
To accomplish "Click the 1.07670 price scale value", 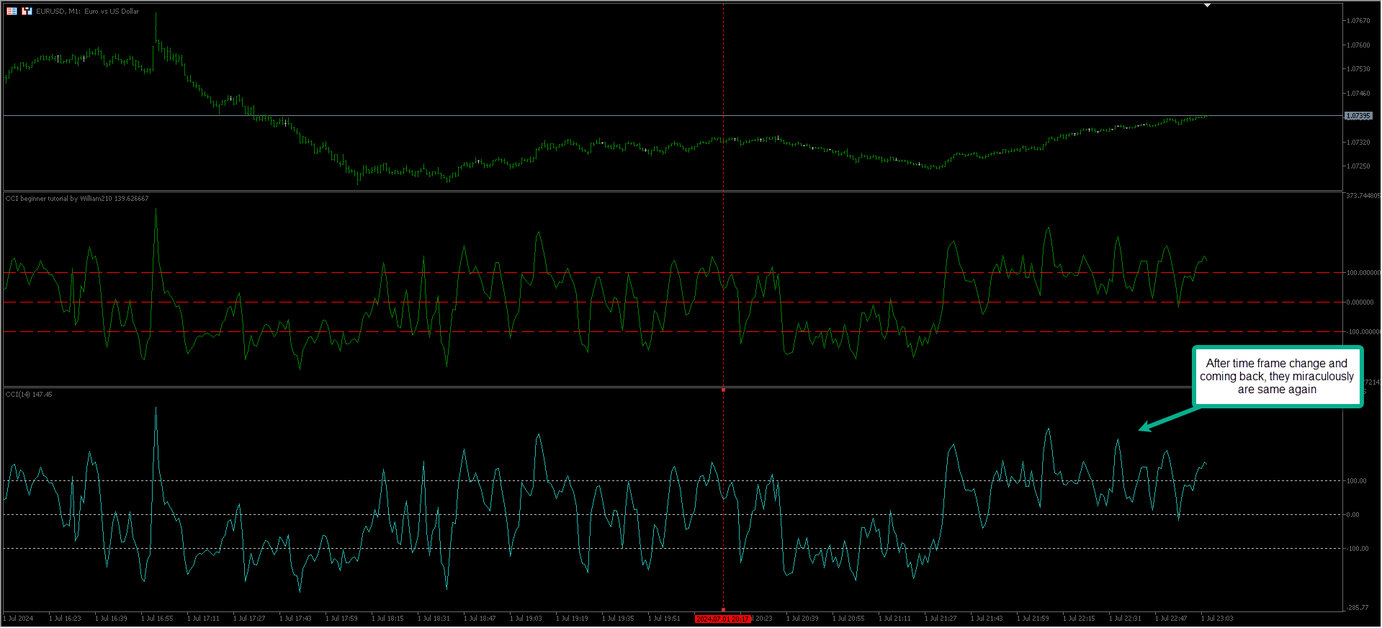I will (x=1358, y=20).
